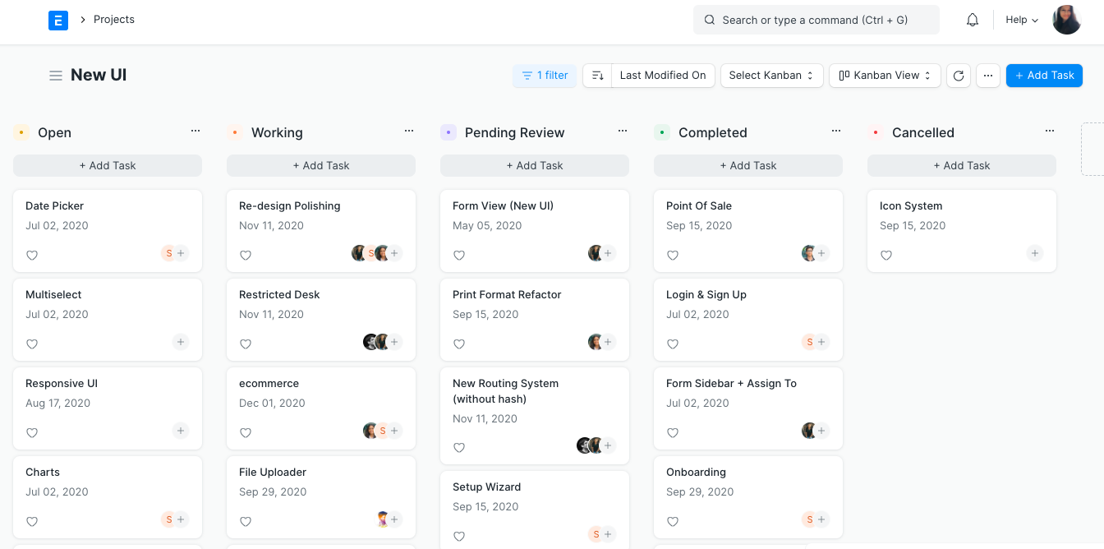Add Task in Completed column
Screen dimensions: 1104x549
748,165
